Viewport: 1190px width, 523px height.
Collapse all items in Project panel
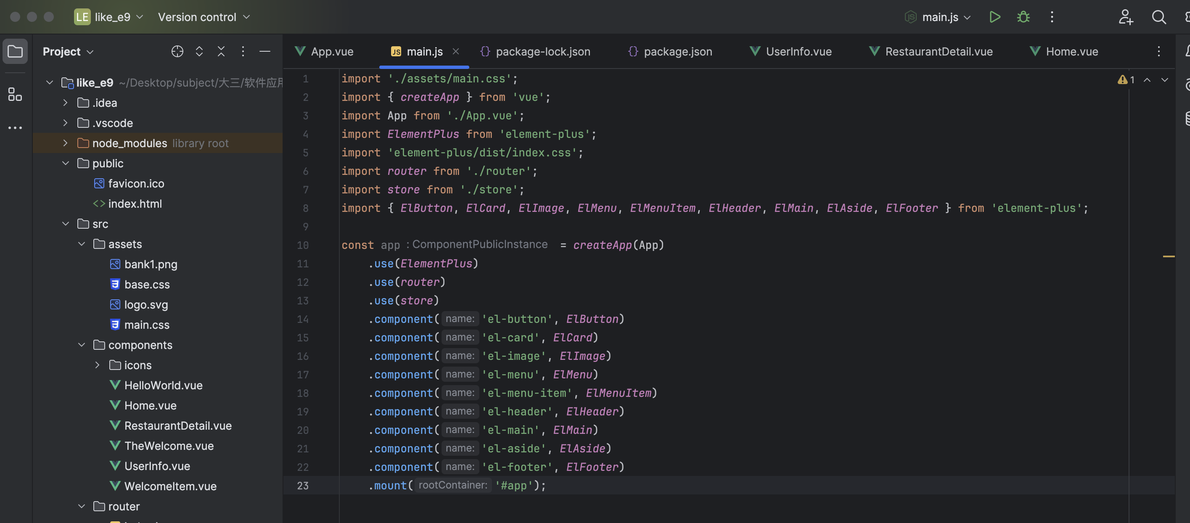coord(221,51)
